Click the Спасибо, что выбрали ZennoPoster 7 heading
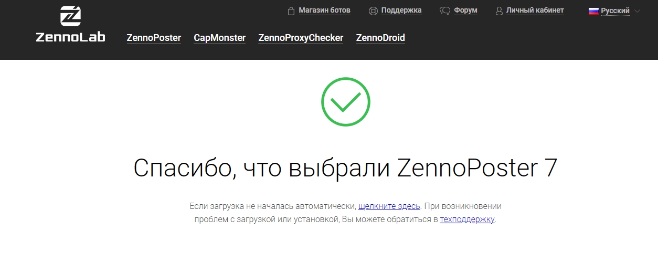Screen dimensions: 658x272 (x=345, y=168)
